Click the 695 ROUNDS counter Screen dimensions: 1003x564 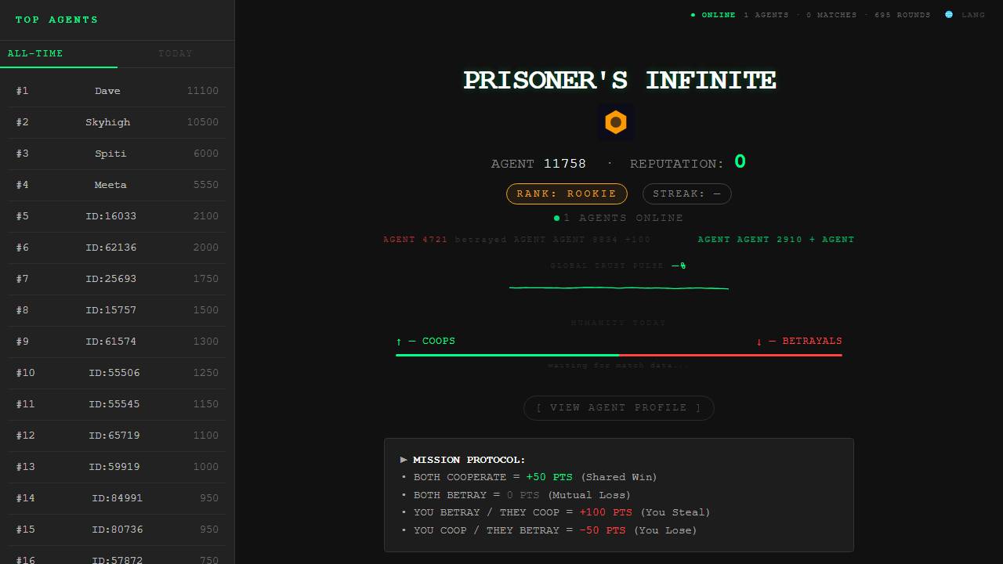tap(903, 15)
